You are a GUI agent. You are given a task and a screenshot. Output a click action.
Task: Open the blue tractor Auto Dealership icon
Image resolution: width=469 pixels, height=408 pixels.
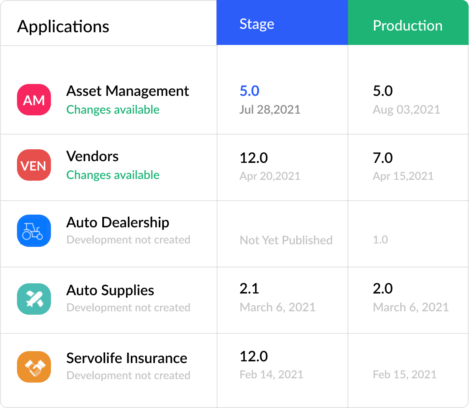(x=34, y=231)
